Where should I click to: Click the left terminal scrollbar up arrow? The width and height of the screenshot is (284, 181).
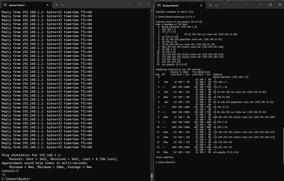click(x=152, y=10)
